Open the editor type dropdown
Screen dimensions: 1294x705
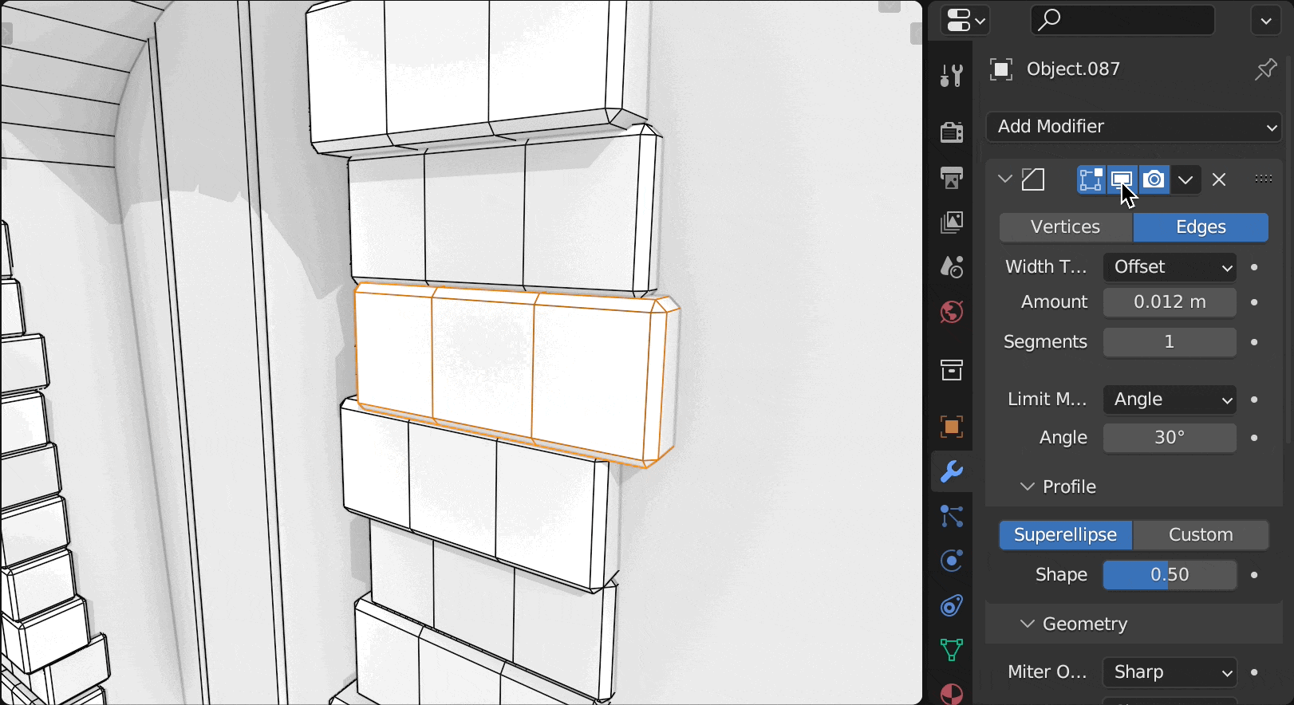pos(965,20)
